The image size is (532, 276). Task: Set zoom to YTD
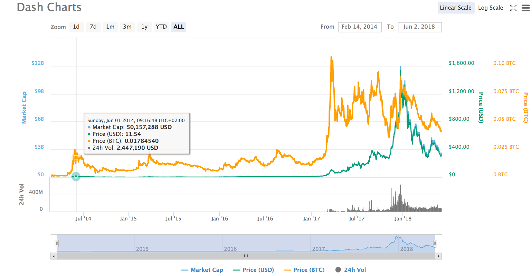[x=161, y=27]
